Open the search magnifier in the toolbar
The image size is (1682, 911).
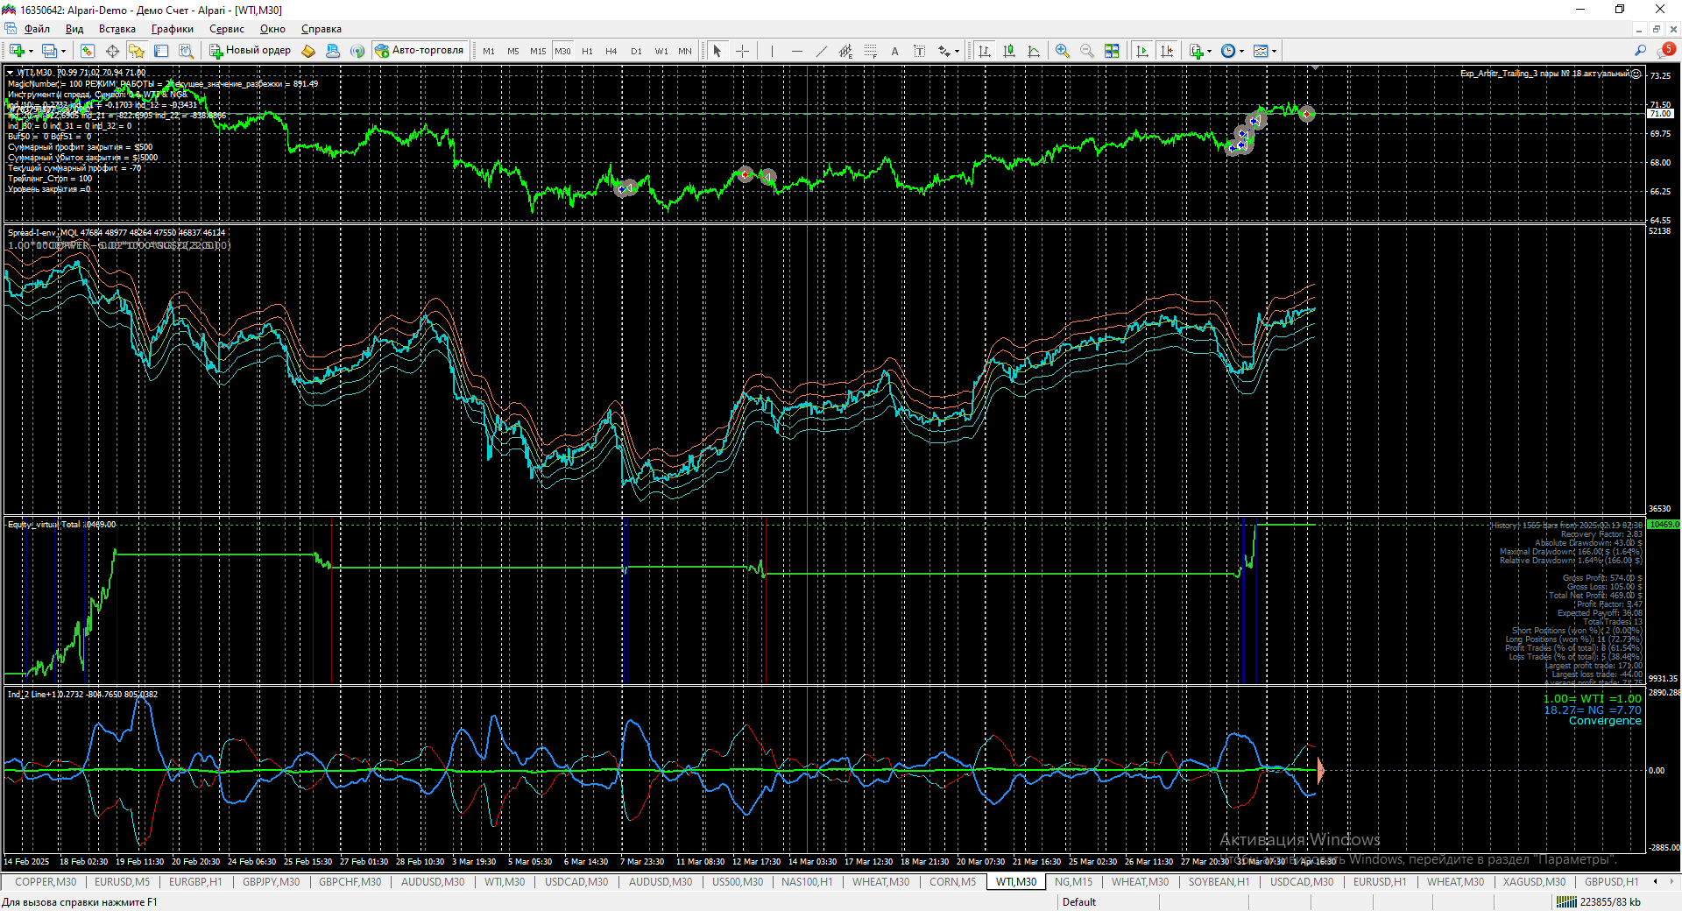tap(1640, 51)
